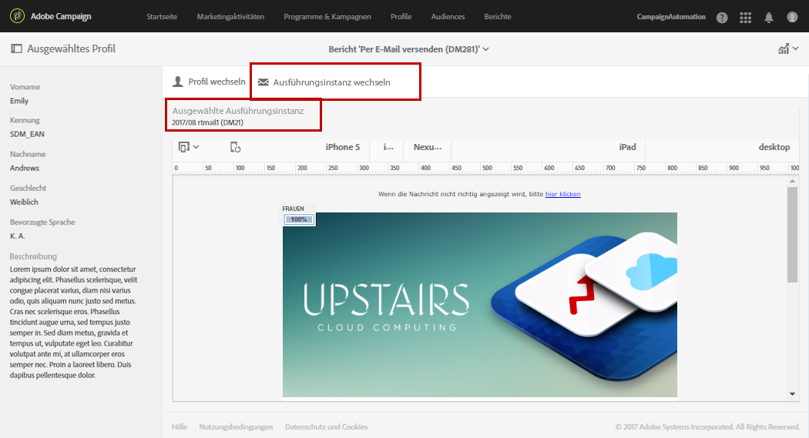Open the Profile menu
Image resolution: width=809 pixels, height=438 pixels.
401,16
